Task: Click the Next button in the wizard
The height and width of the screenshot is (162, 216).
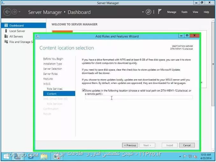Action: [147, 145]
